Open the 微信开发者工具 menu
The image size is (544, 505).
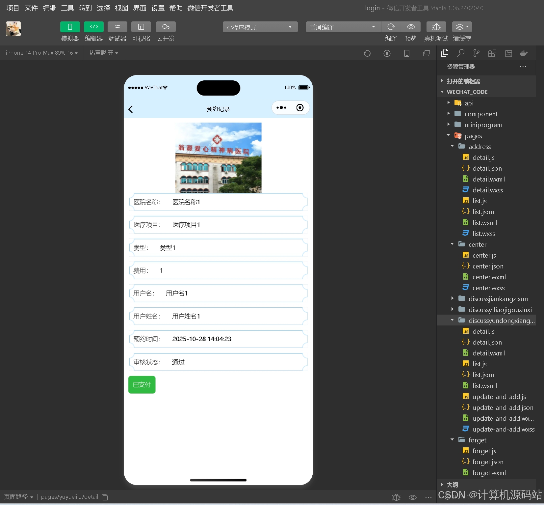pos(211,8)
